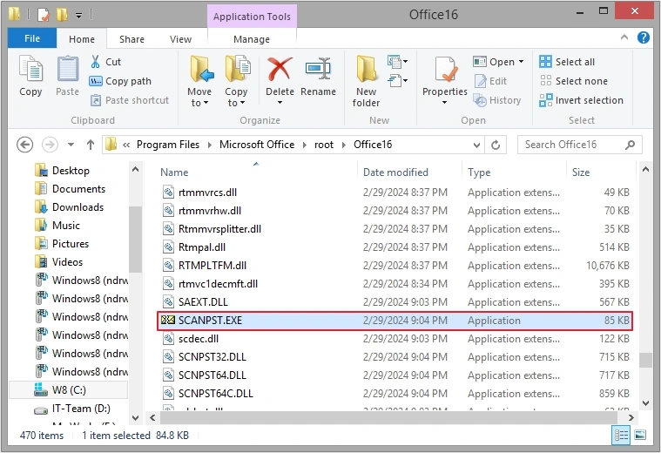The width and height of the screenshot is (661, 453).
Task: Open the Easy access dropdown icon
Action: pyautogui.click(x=397, y=80)
